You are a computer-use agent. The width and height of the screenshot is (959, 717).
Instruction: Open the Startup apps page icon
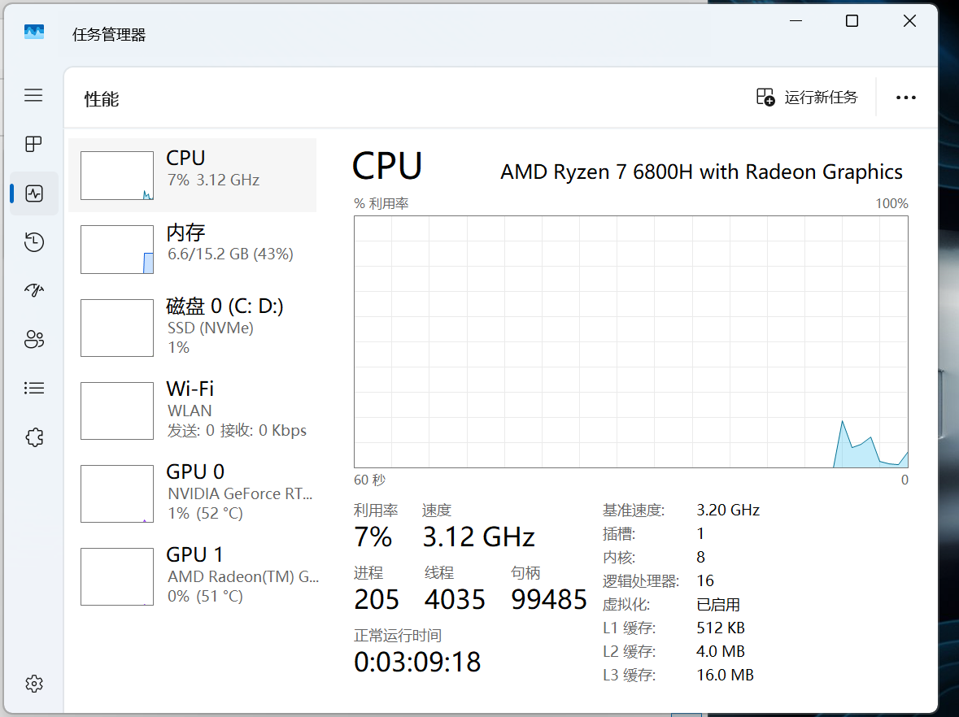click(x=34, y=290)
